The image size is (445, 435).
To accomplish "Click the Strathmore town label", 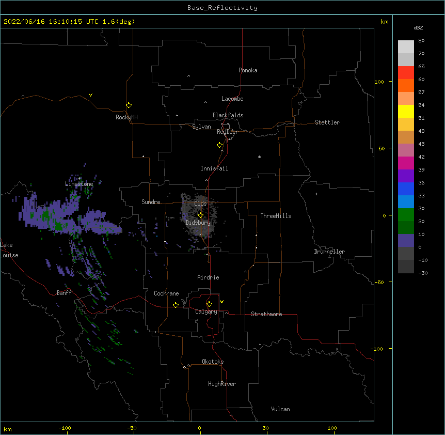I will (x=266, y=314).
